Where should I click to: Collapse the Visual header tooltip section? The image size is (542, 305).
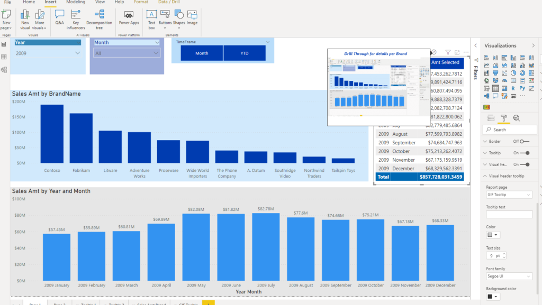coord(485,176)
